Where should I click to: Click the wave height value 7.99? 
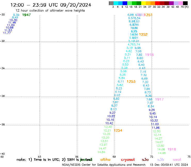[147, 89]
